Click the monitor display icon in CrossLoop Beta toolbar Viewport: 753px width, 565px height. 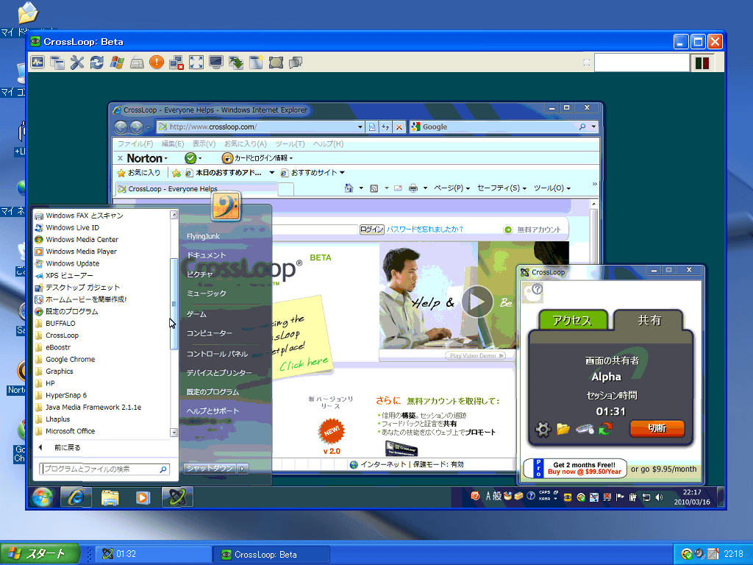[216, 63]
